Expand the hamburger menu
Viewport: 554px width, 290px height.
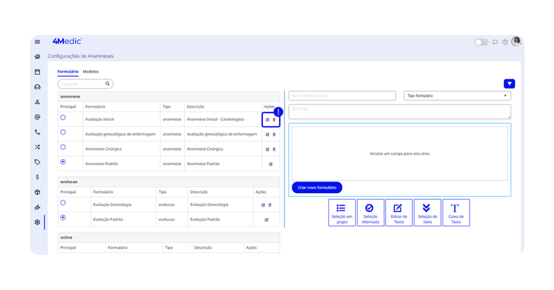tap(37, 42)
